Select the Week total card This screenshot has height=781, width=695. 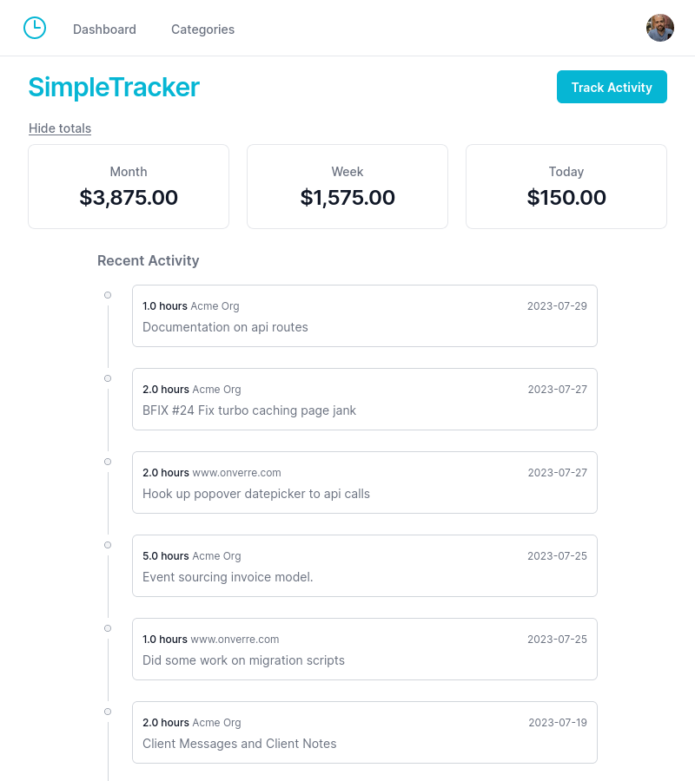pyautogui.click(x=347, y=187)
